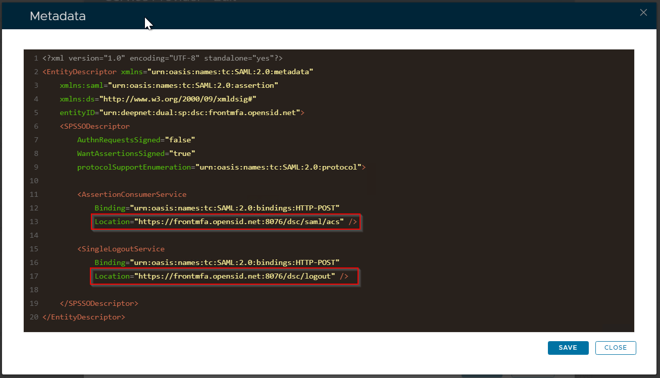
Task: Click the closing SPSSODescriptor tag
Action: point(99,303)
